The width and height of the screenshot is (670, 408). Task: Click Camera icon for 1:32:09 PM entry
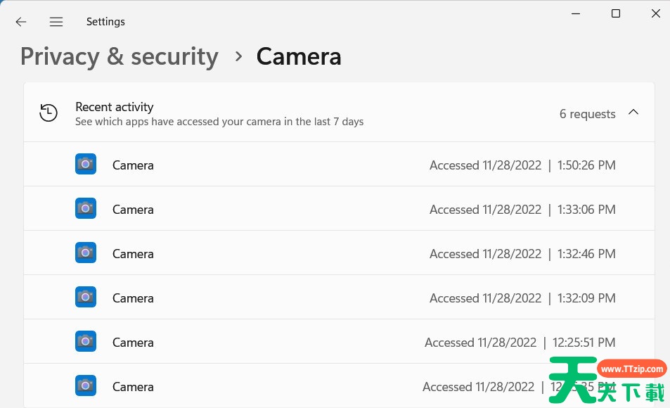point(86,298)
